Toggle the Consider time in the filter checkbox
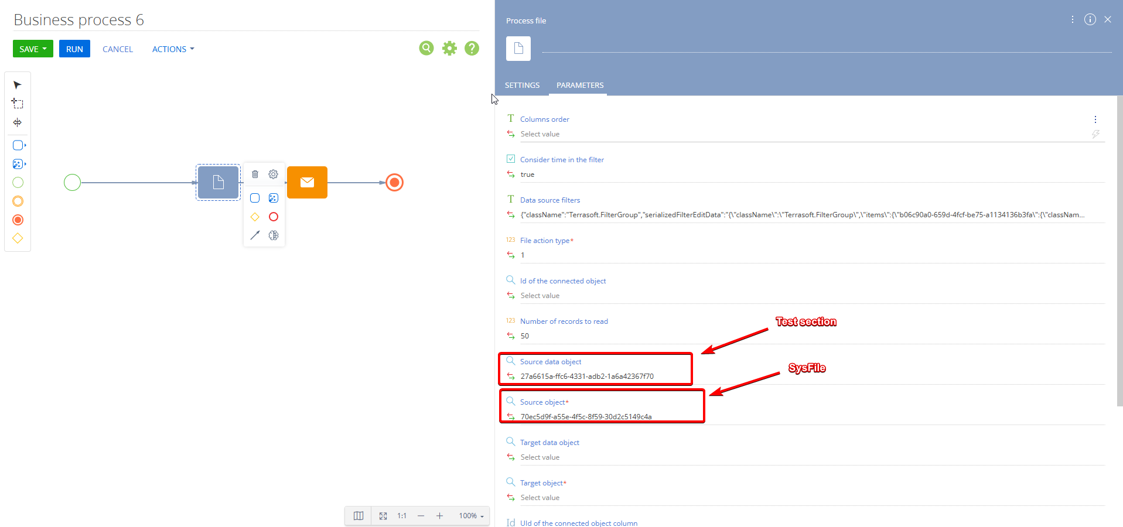The image size is (1123, 527). (511, 159)
